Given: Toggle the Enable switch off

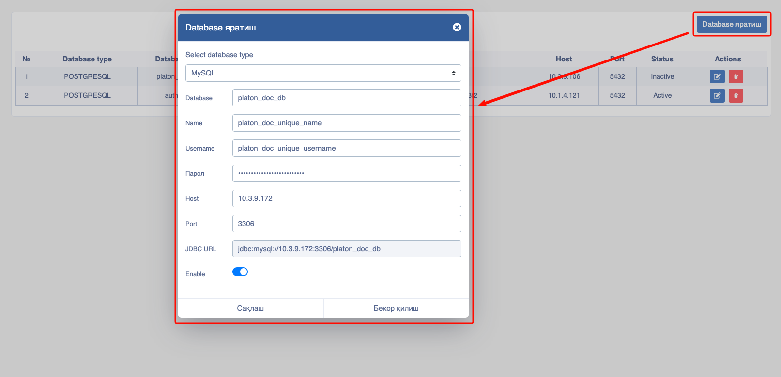Looking at the screenshot, I should click(x=240, y=272).
